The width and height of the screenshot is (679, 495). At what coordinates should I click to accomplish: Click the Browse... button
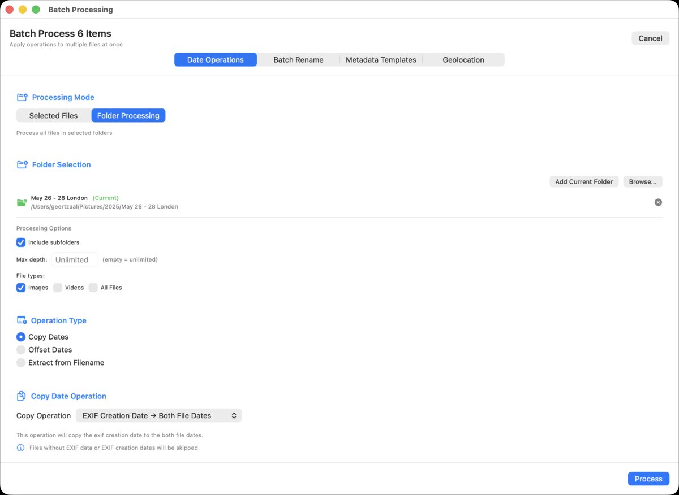click(642, 182)
